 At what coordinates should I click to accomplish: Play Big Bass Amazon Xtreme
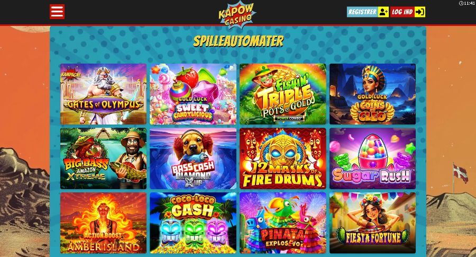103,158
